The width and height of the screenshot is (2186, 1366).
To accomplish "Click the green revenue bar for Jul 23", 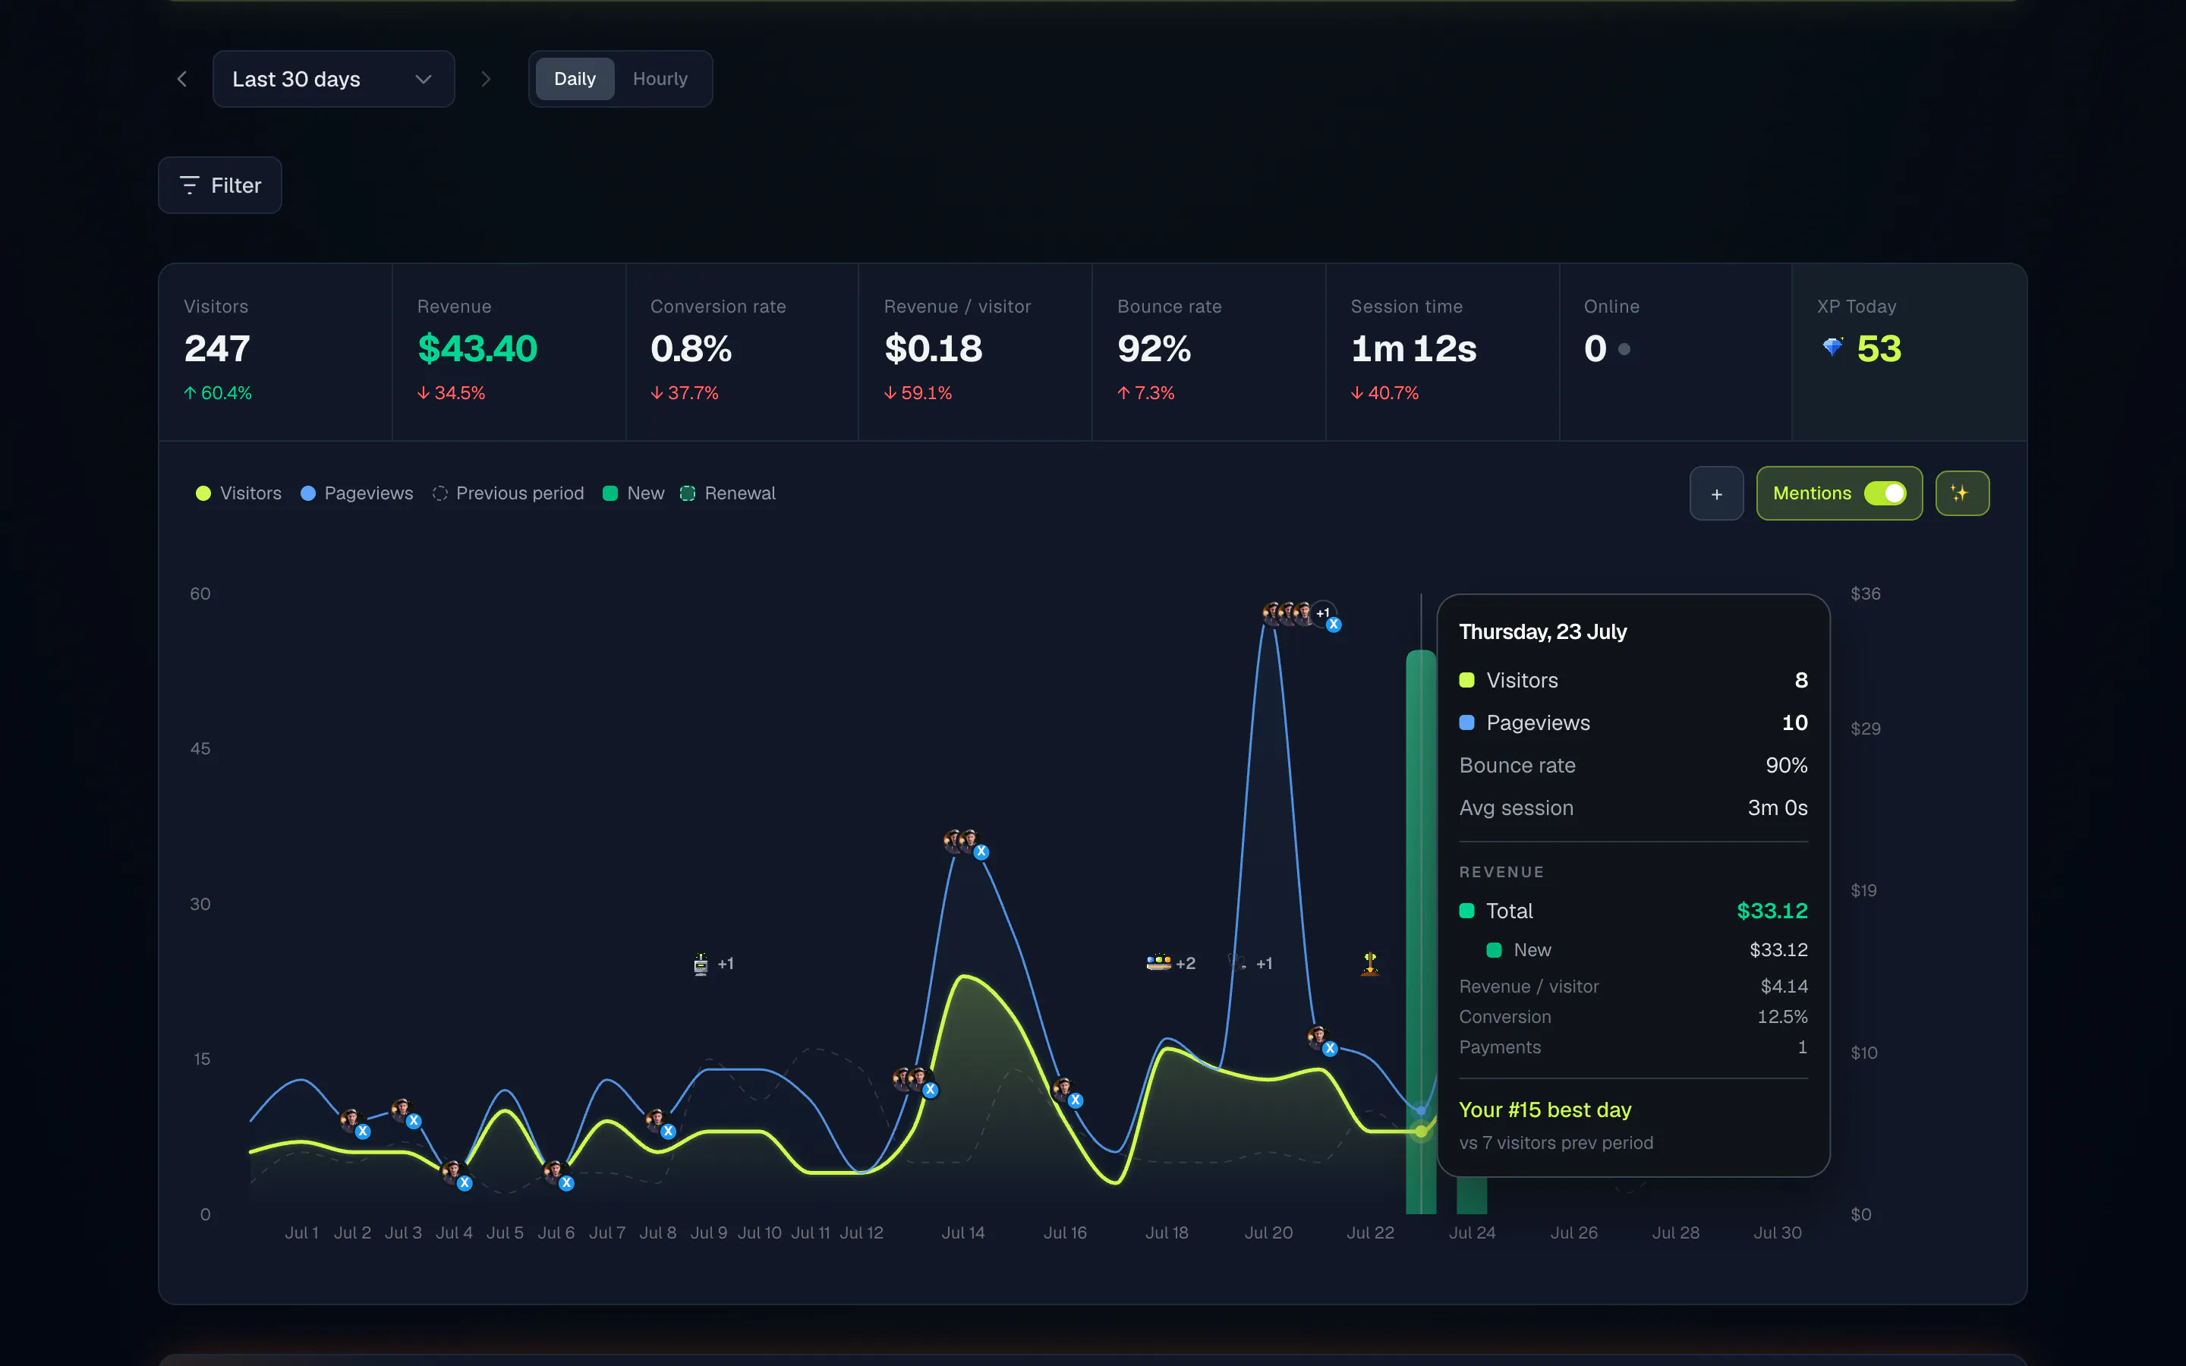I will (1421, 931).
